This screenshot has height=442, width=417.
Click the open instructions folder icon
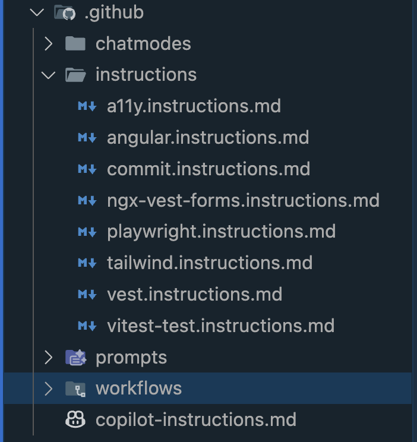click(75, 75)
